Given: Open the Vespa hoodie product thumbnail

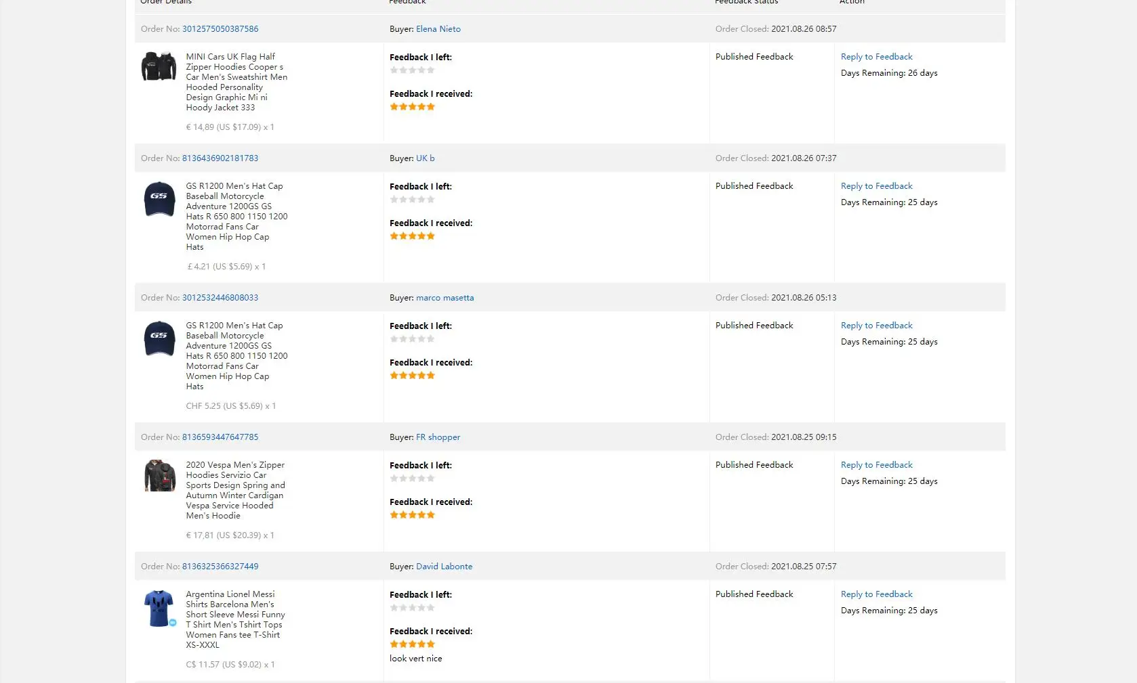Looking at the screenshot, I should point(159,475).
